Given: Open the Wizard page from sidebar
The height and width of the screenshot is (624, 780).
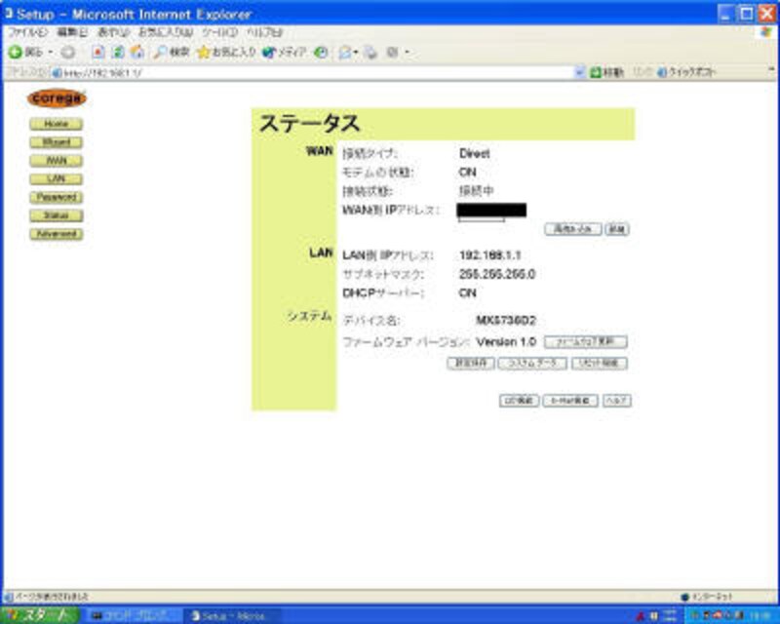Looking at the screenshot, I should [x=57, y=142].
